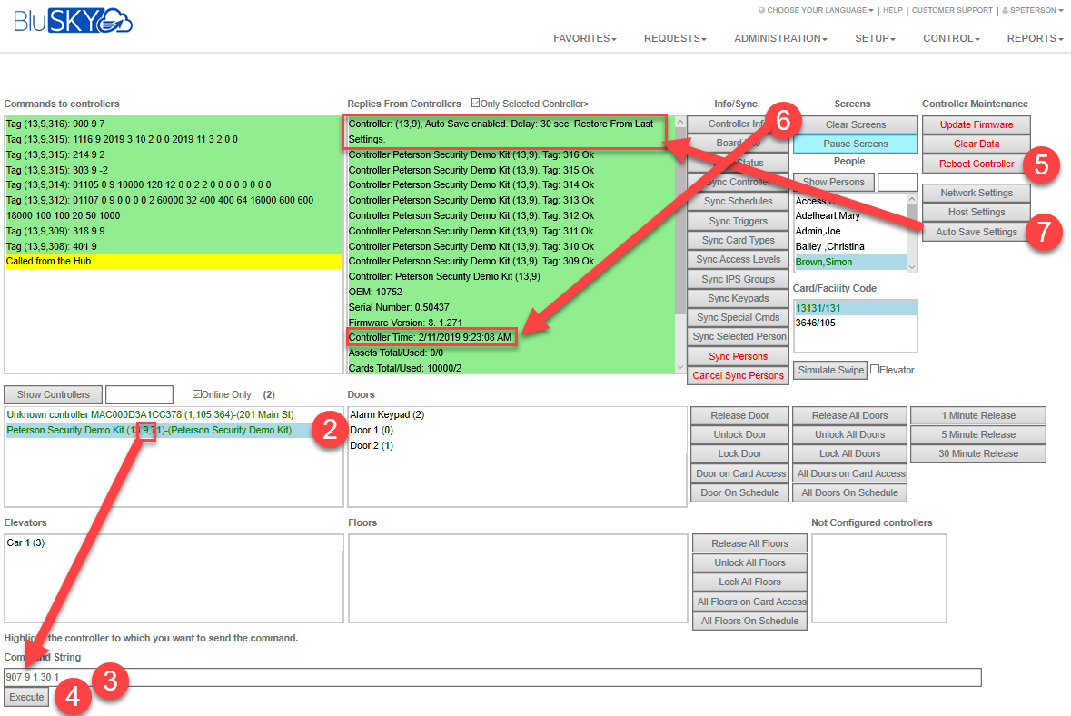Click the Pause Screens button
Screen dimensions: 1071x716
(856, 144)
